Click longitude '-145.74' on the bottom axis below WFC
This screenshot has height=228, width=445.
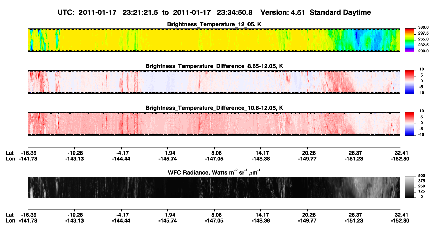[x=168, y=220]
